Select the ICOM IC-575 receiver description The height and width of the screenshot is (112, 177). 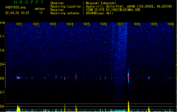pyautogui.click(x=113, y=10)
